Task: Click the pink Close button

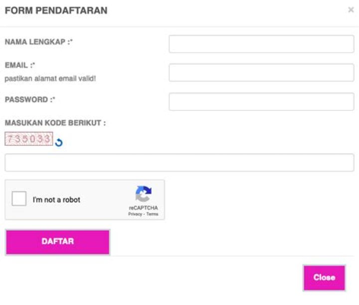Action: pos(324,278)
